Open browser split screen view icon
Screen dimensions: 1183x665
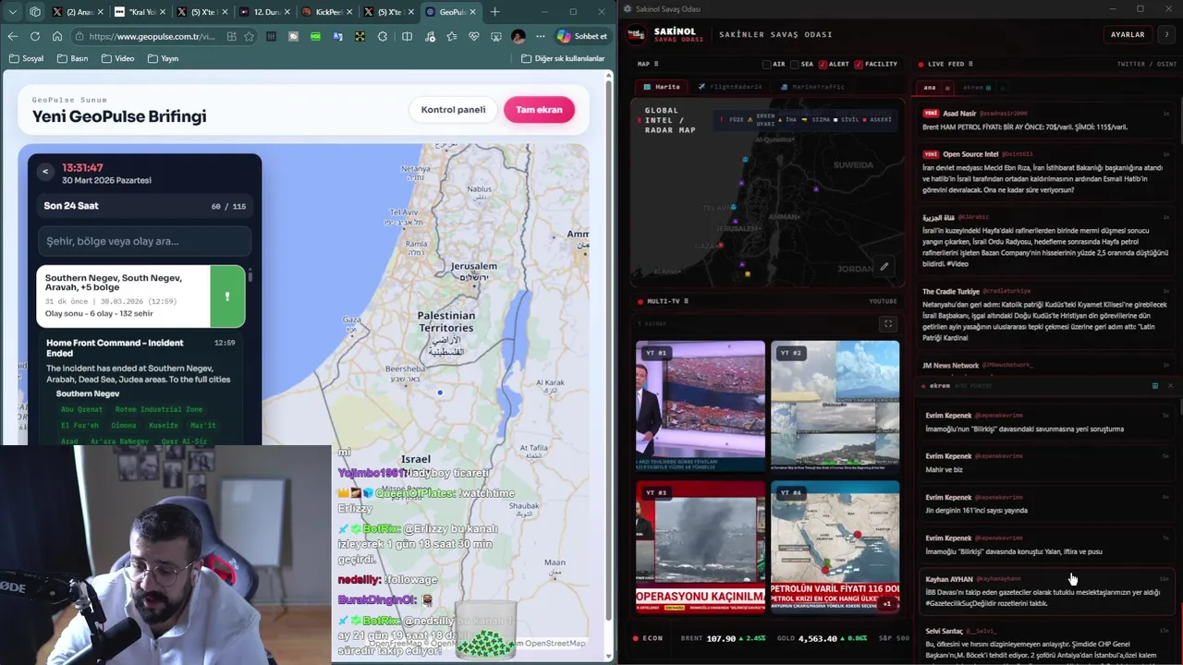tap(407, 36)
